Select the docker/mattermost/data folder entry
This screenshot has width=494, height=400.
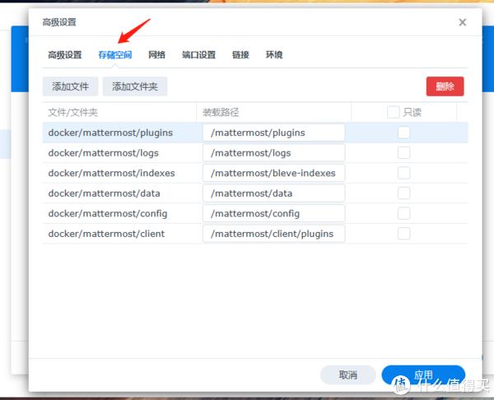pyautogui.click(x=105, y=193)
